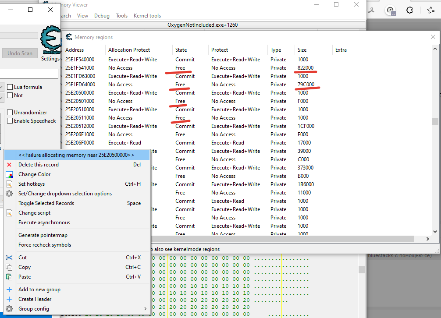The image size is (441, 318).
Task: Open the Kernel tools menu
Action: [x=147, y=16]
